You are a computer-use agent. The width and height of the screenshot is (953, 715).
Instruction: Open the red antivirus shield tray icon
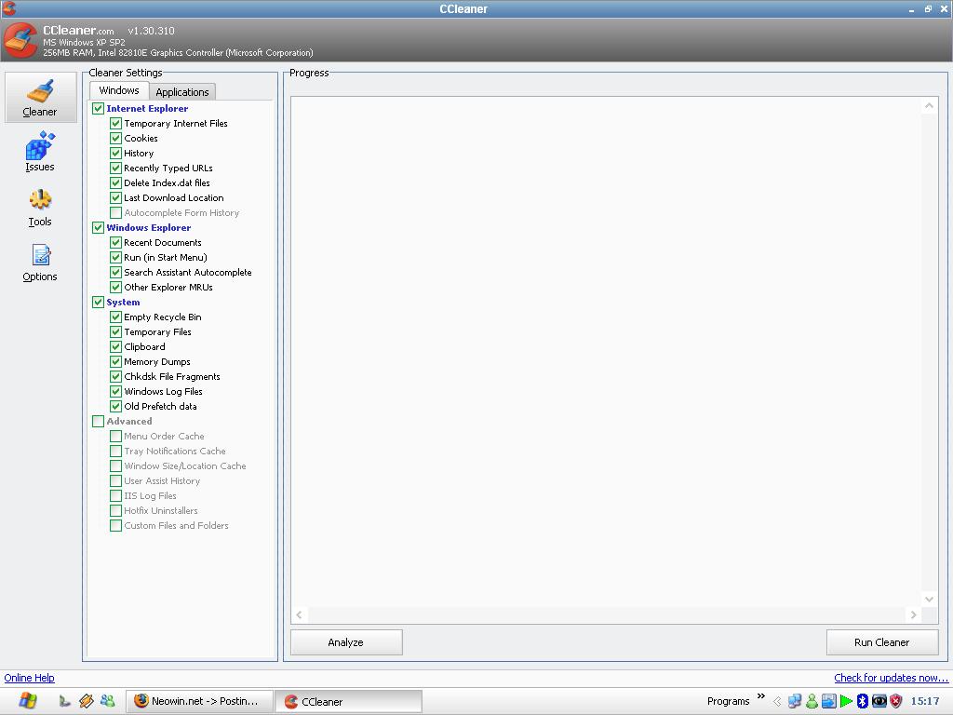(896, 701)
